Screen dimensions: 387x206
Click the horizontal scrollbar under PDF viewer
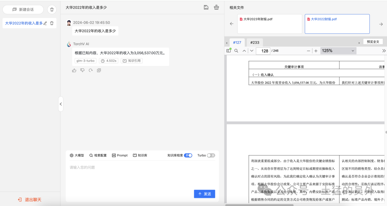[259, 205]
